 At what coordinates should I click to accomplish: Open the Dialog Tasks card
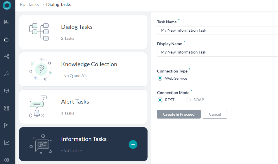pyautogui.click(x=83, y=32)
